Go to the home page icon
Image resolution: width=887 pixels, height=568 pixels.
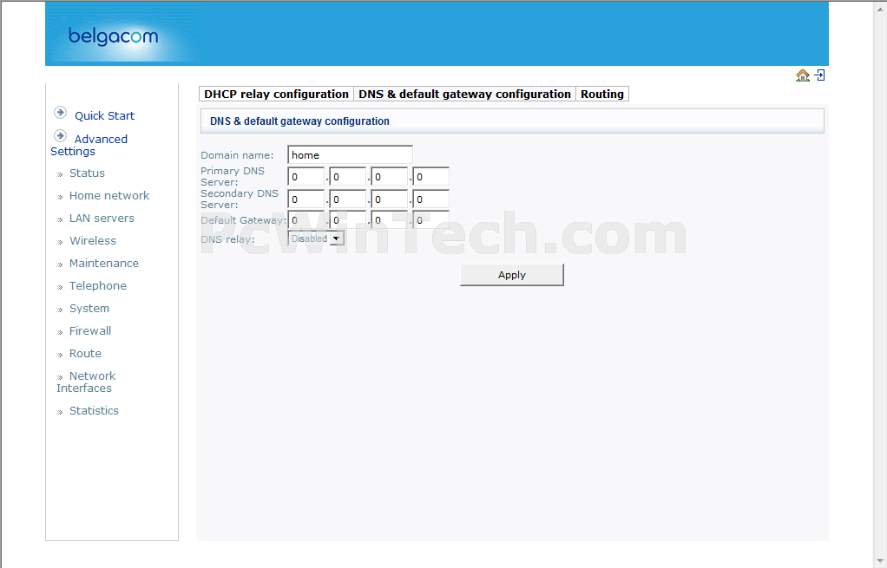click(802, 75)
